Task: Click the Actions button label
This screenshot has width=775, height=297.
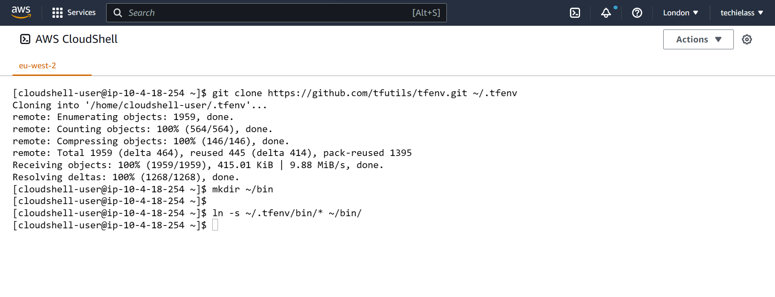Action: 692,39
